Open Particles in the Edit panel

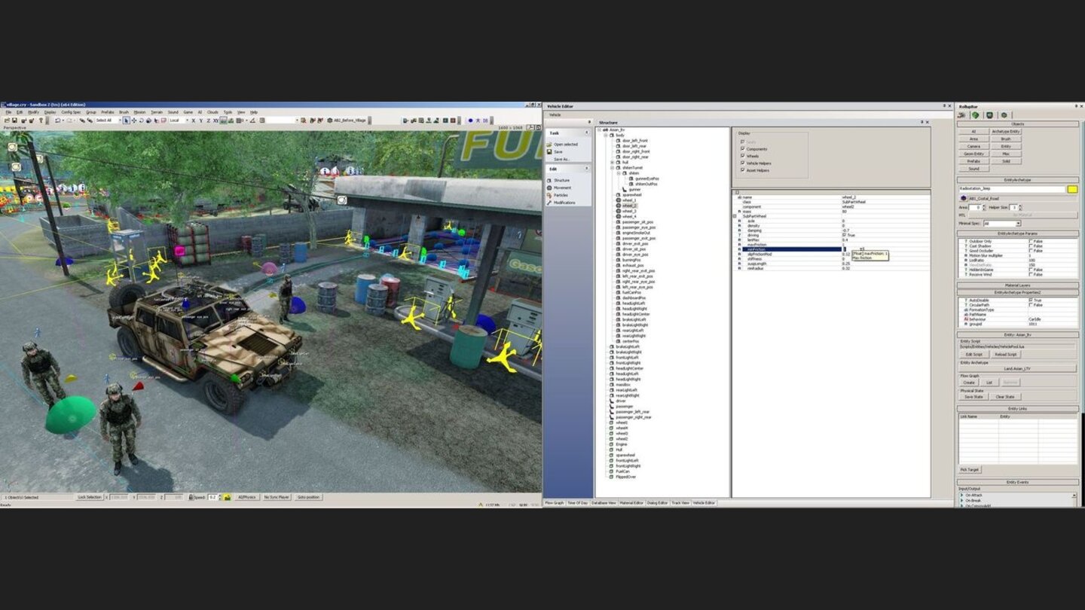561,195
